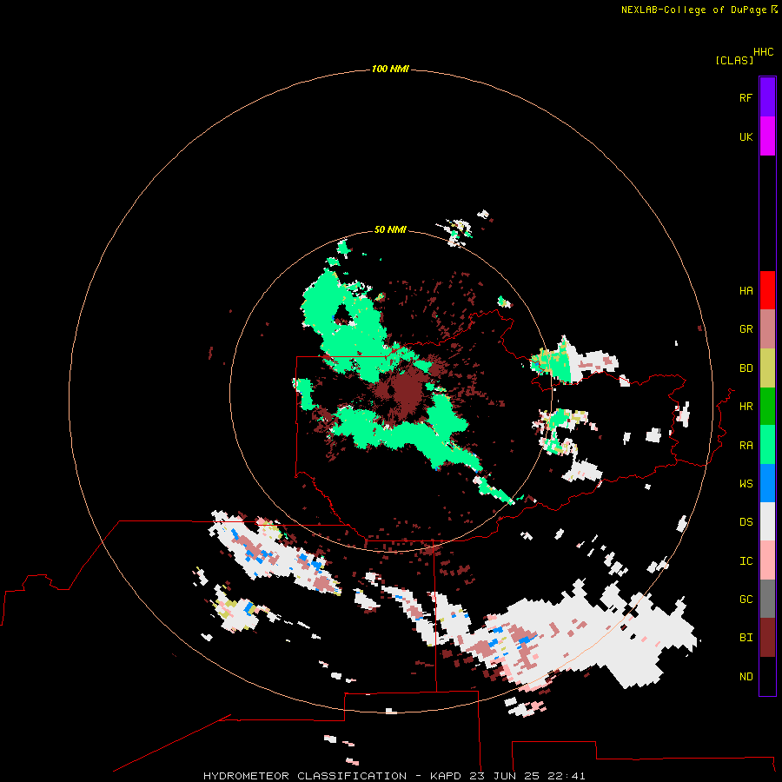Click the KAPD radar site identifier
This screenshot has height=782, width=782.
(446, 776)
